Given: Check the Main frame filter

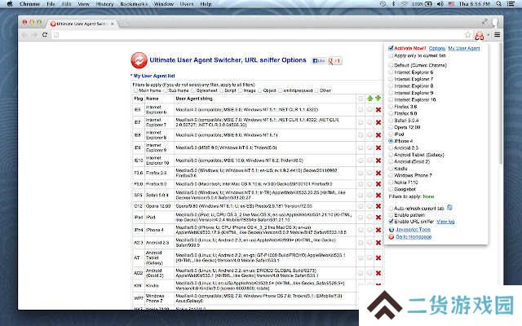Looking at the screenshot, I should click(135, 90).
